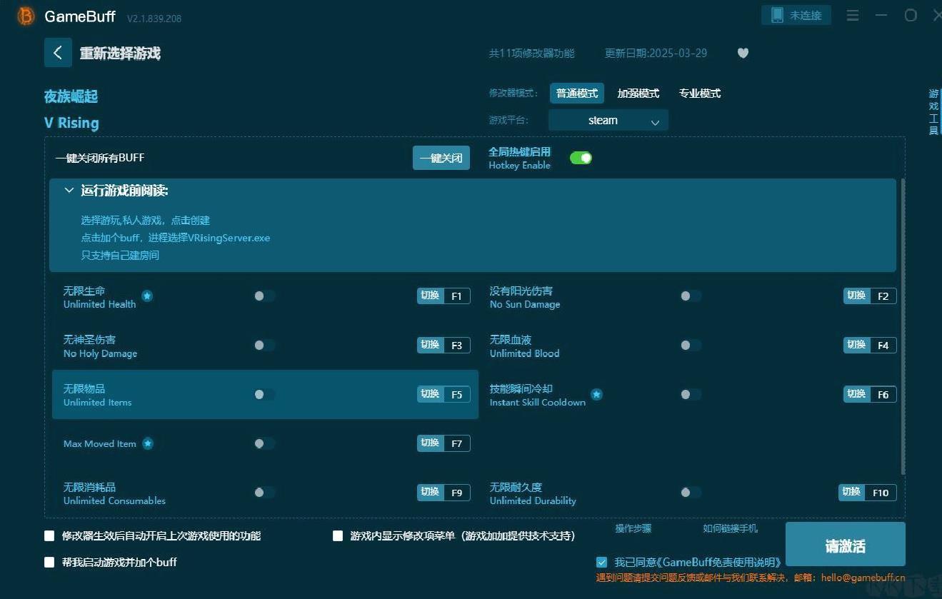Click 切换 button for F2 hotkey
The image size is (942, 599).
point(856,296)
